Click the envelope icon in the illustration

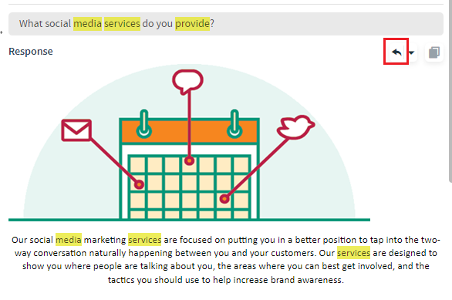76,130
